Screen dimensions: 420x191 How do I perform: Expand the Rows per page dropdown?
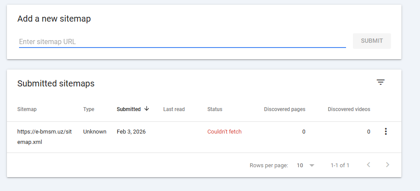tap(305, 165)
